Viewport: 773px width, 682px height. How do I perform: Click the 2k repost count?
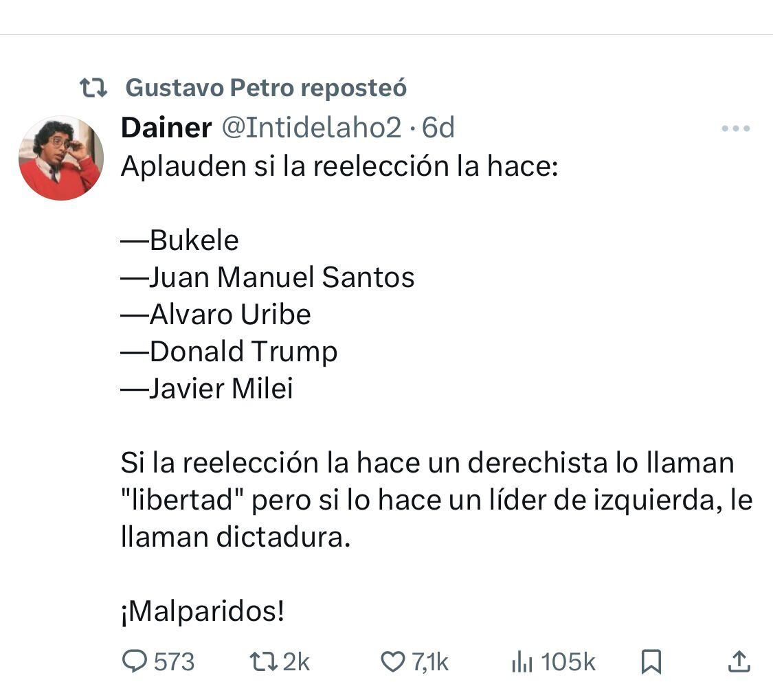[295, 661]
